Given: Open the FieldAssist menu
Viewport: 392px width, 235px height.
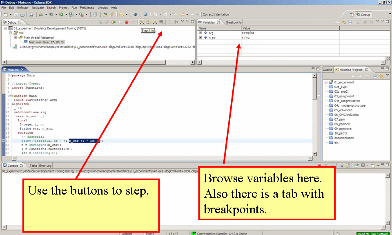Looking at the screenshot, I should point(88,7).
